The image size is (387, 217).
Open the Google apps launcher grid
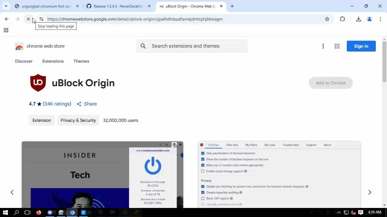tap(337, 46)
